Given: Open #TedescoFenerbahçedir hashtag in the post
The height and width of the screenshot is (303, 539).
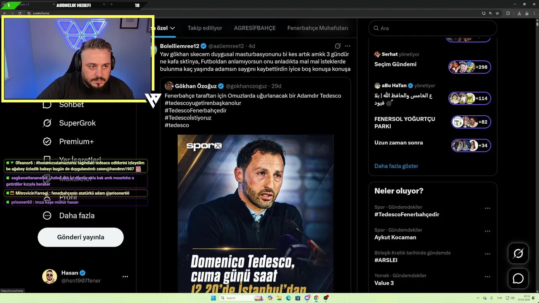Looking at the screenshot, I should point(196,110).
